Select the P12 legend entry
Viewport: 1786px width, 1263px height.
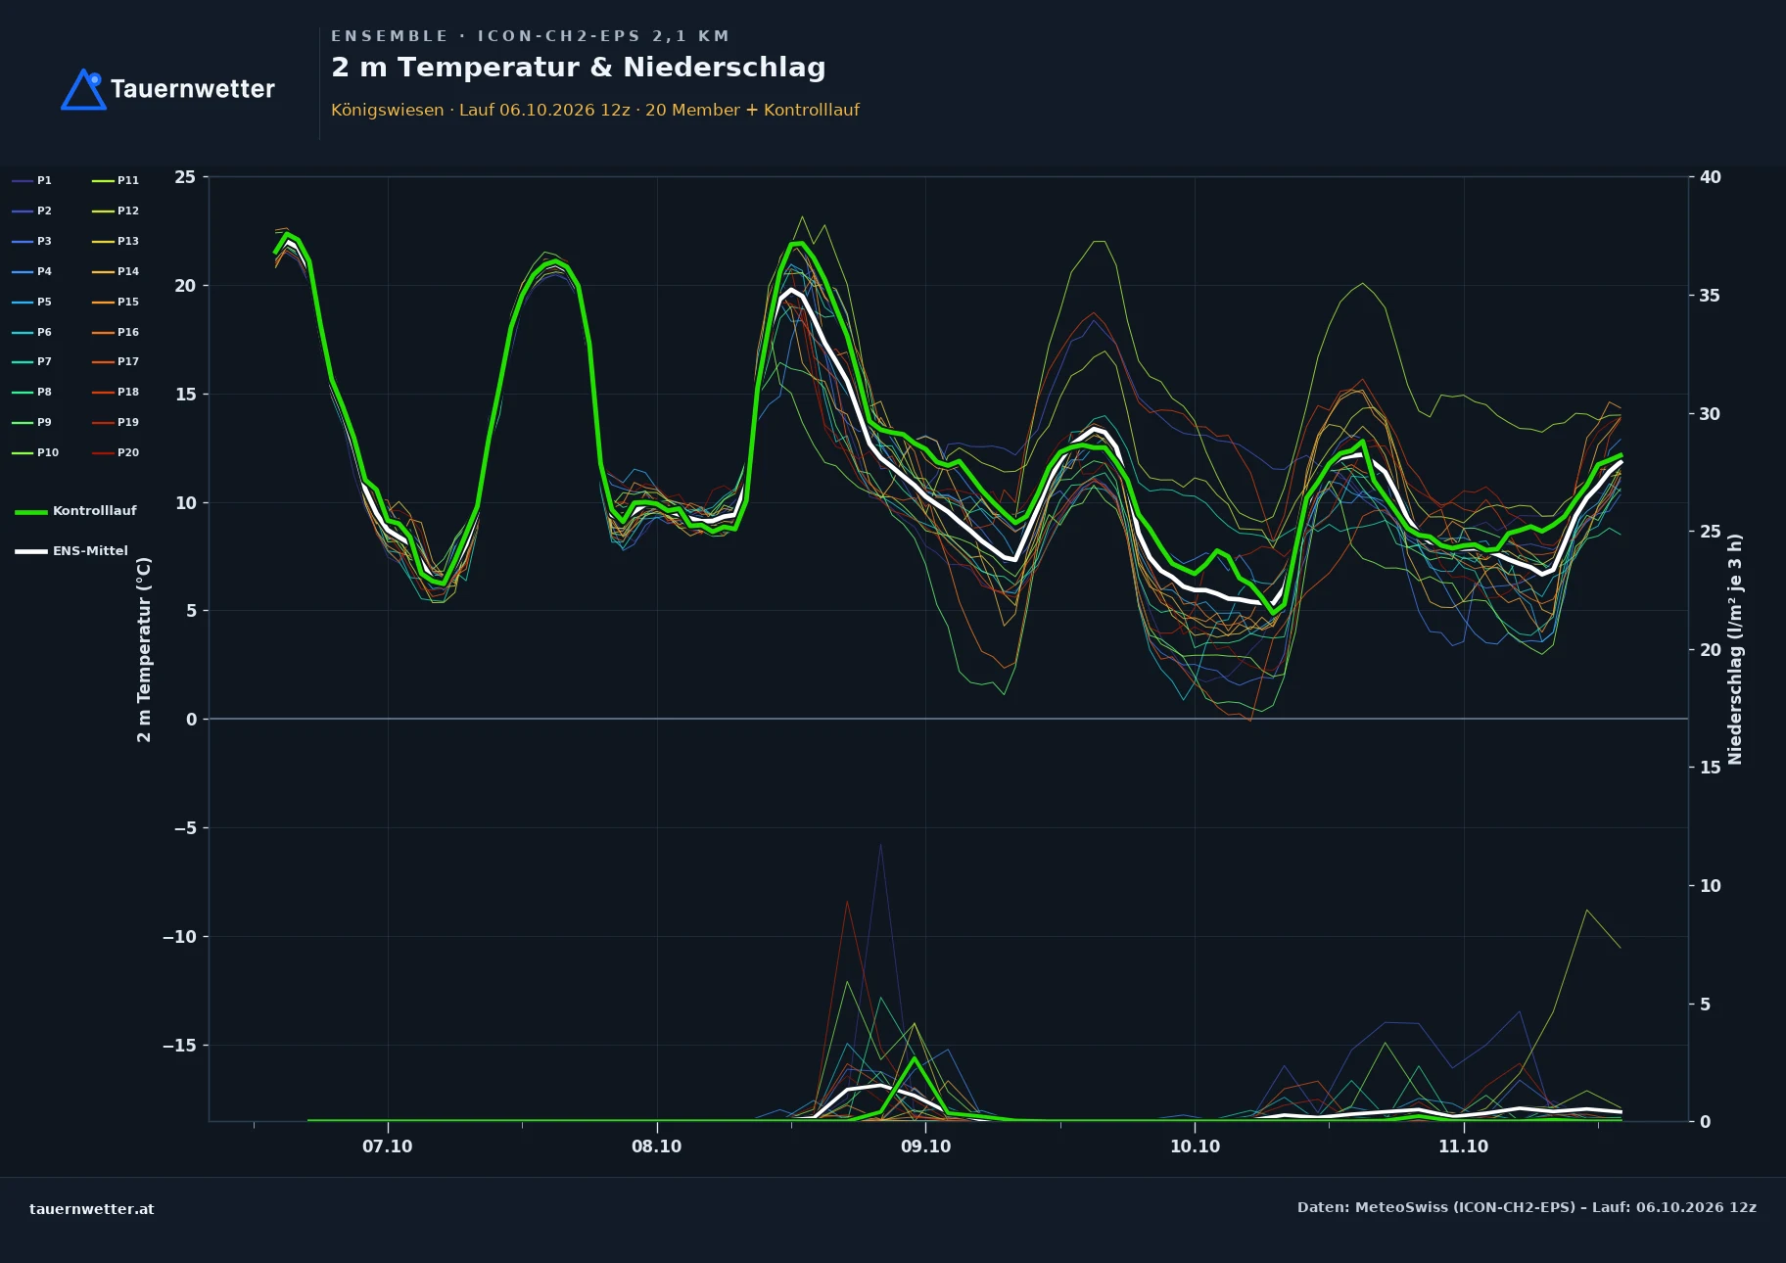[x=116, y=210]
